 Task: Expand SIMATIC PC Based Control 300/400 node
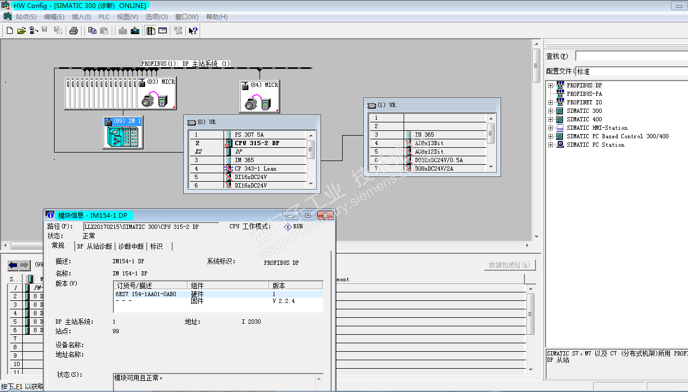click(x=551, y=136)
